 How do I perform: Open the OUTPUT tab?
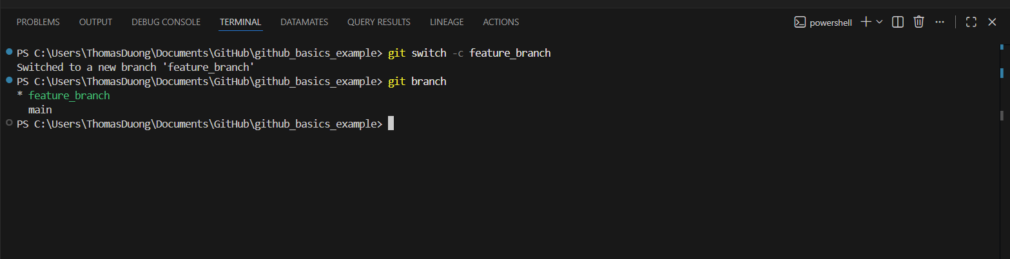point(95,22)
